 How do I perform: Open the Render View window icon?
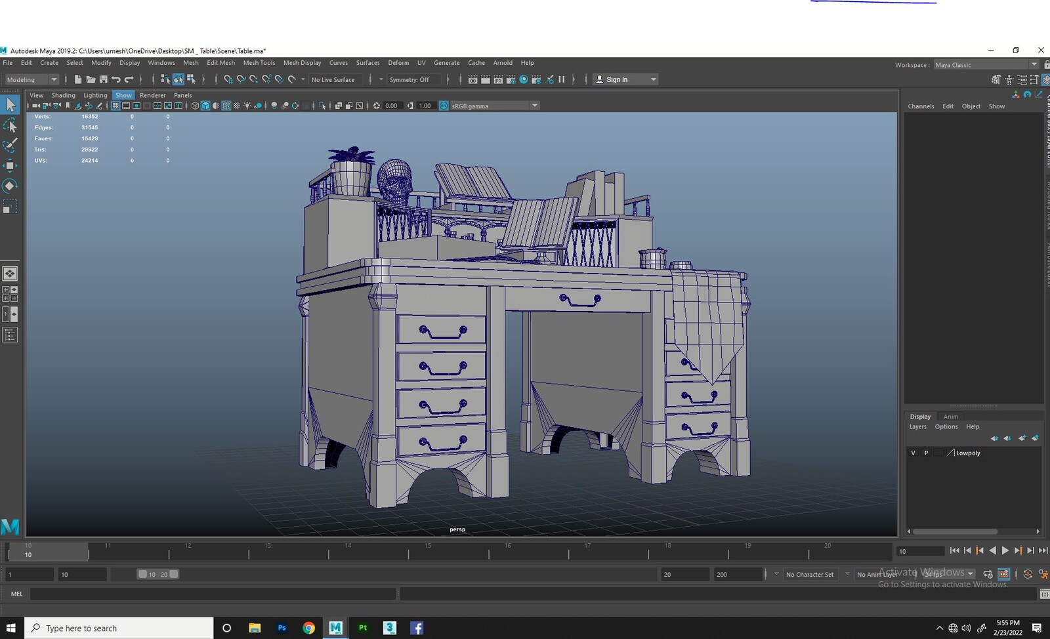473,79
